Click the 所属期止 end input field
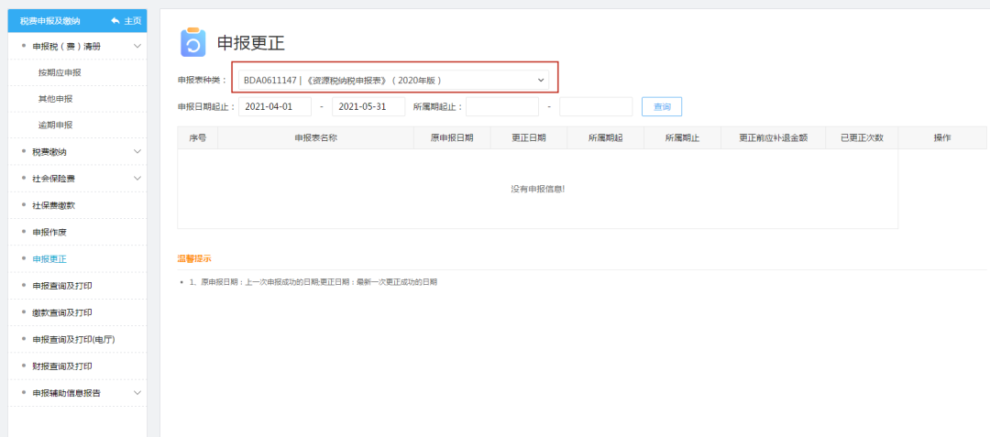 click(596, 106)
